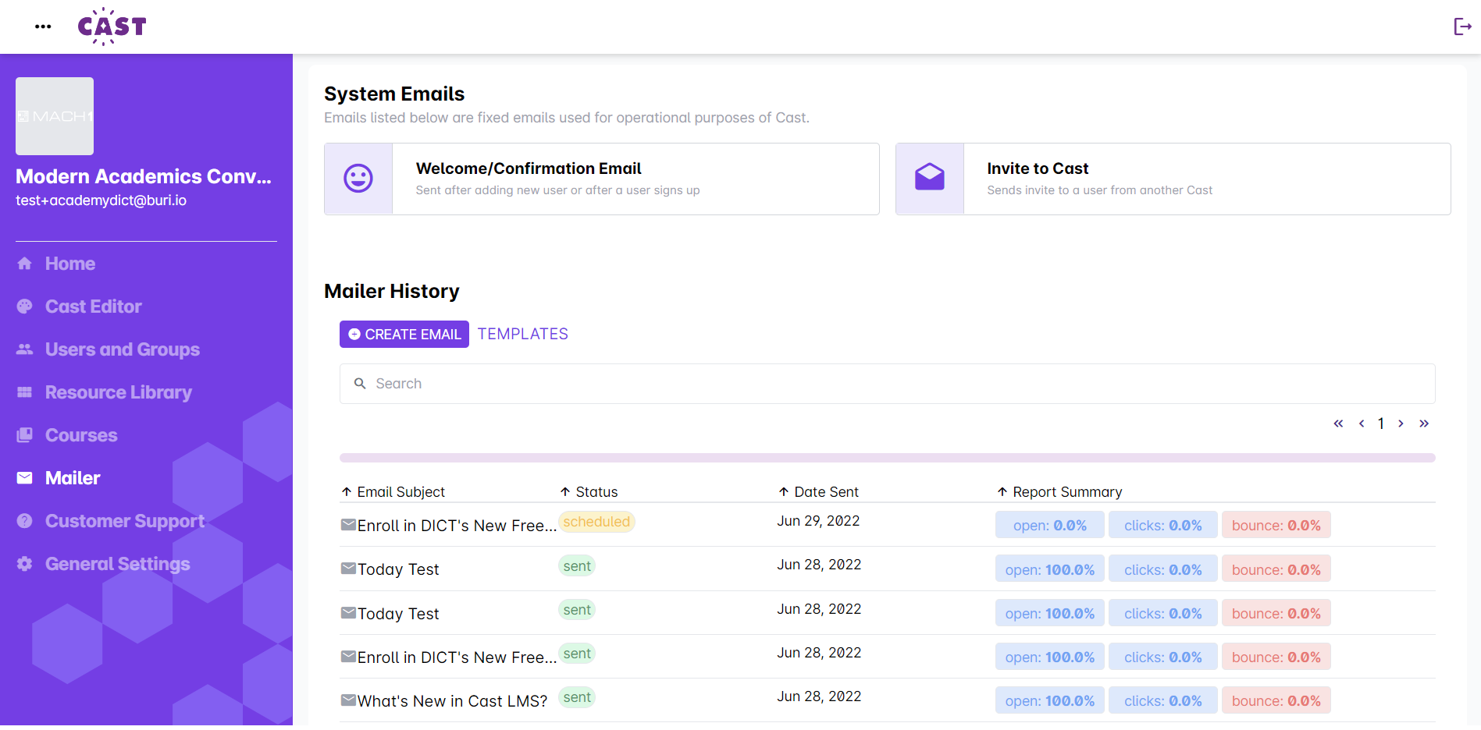Navigate to Users and Groups
The height and width of the screenshot is (730, 1481).
pos(122,349)
